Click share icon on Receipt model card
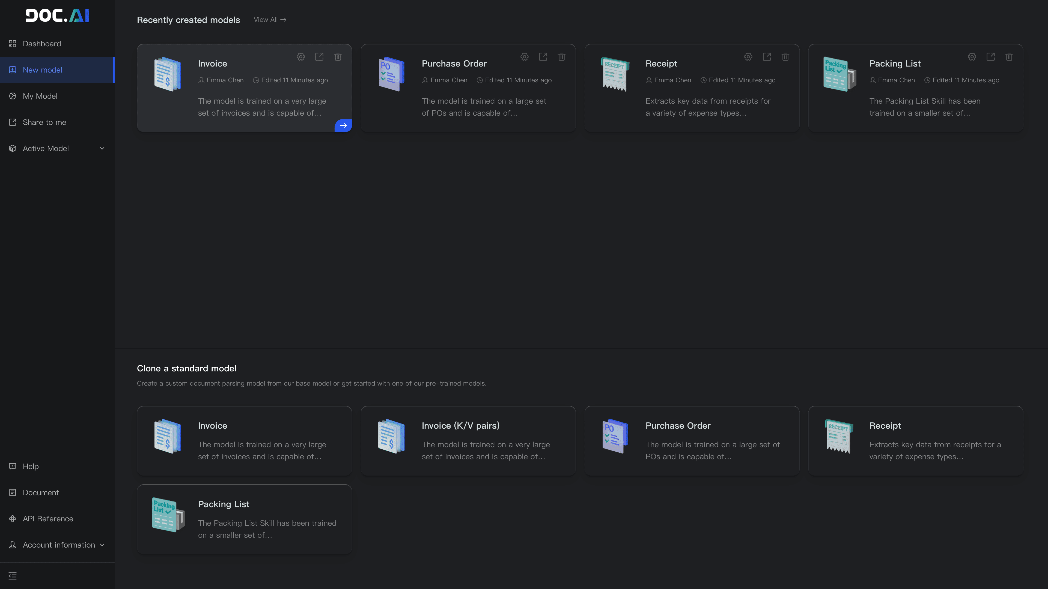Image resolution: width=1048 pixels, height=589 pixels. (x=767, y=57)
